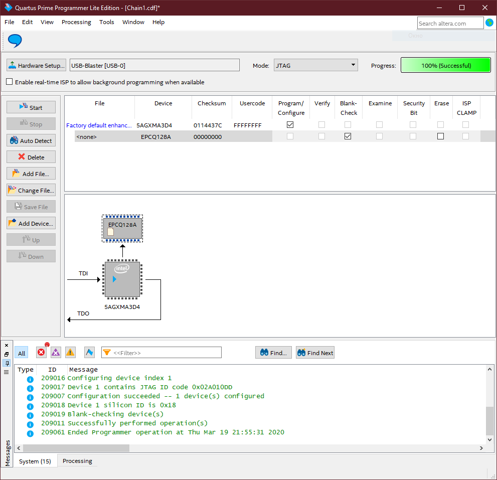Open Add File dialog
Screen dimensions: 497x480
[x=31, y=174]
